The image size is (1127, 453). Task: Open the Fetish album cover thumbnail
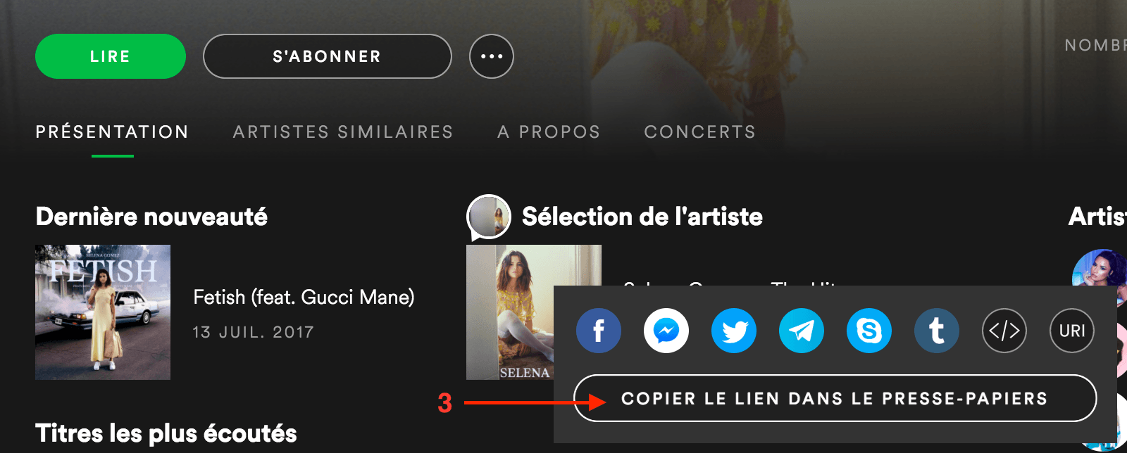(x=103, y=312)
